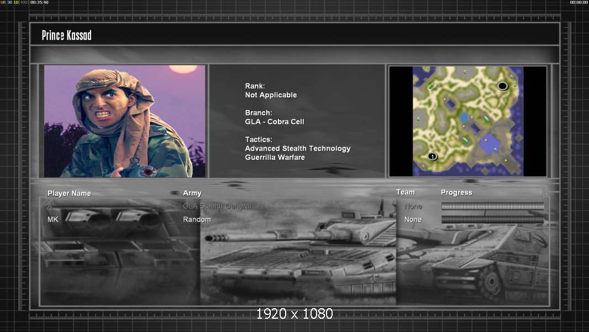Click the loading progress bar for GLA Stealth General
The width and height of the screenshot is (589, 332).
click(492, 206)
